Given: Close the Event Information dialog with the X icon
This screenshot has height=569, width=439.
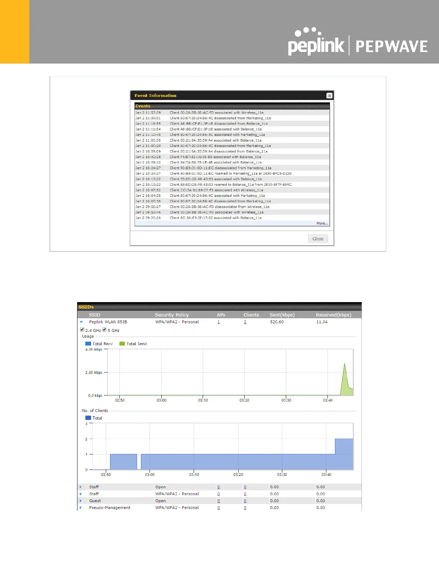Looking at the screenshot, I should [329, 96].
